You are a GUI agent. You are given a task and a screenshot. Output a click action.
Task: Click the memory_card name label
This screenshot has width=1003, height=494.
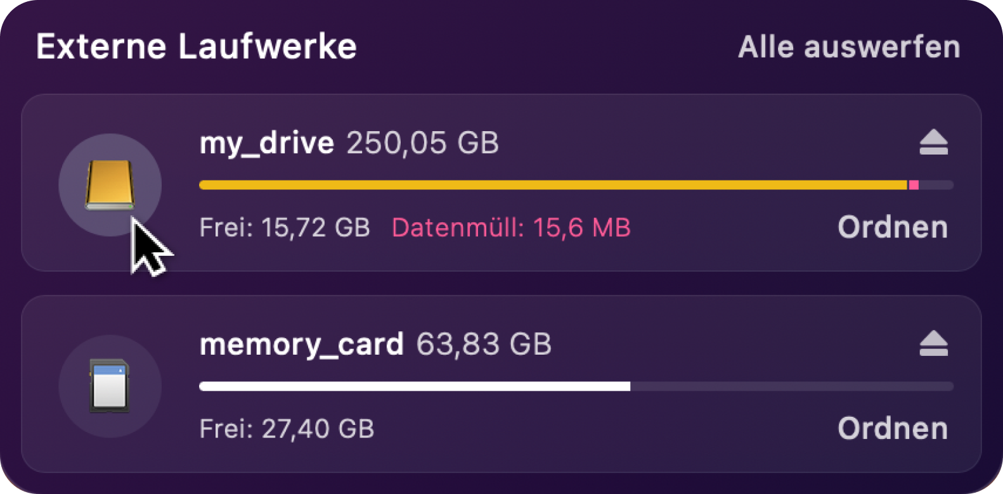click(302, 345)
